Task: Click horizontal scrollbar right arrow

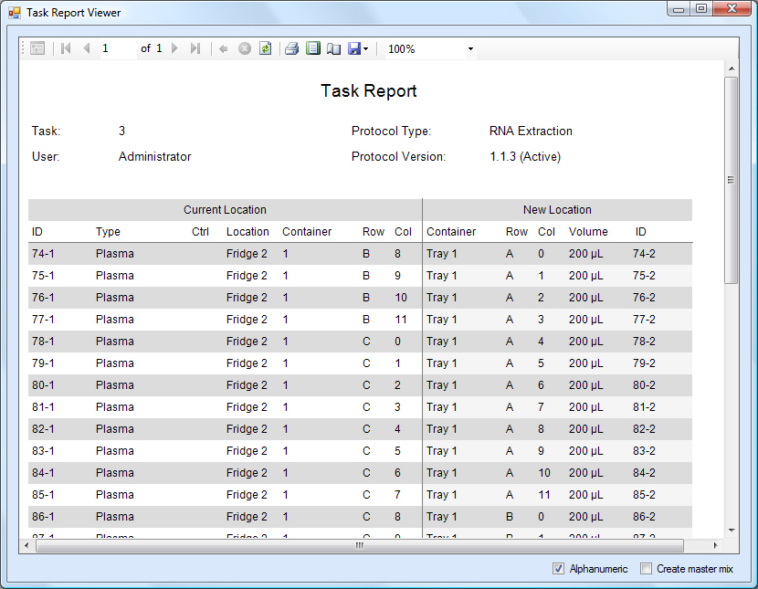Action: 716,545
